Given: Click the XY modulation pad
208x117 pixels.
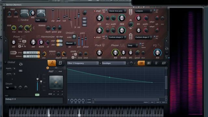Looking at the screenshot, I should click(x=56, y=82).
